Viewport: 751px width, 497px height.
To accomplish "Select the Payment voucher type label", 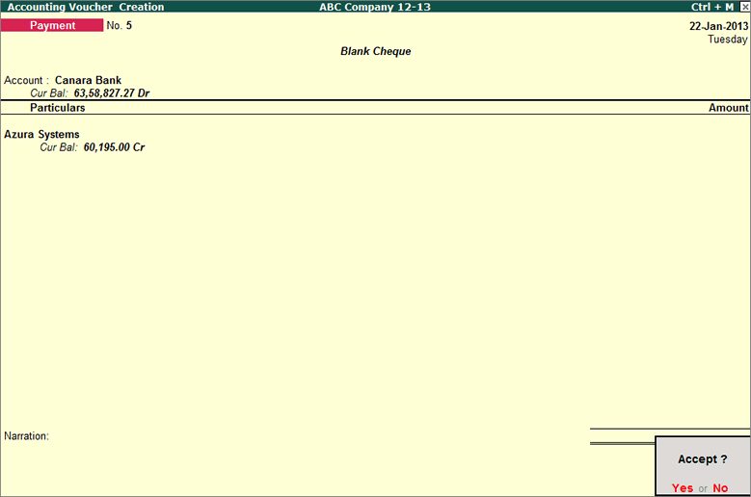I will pyautogui.click(x=52, y=25).
